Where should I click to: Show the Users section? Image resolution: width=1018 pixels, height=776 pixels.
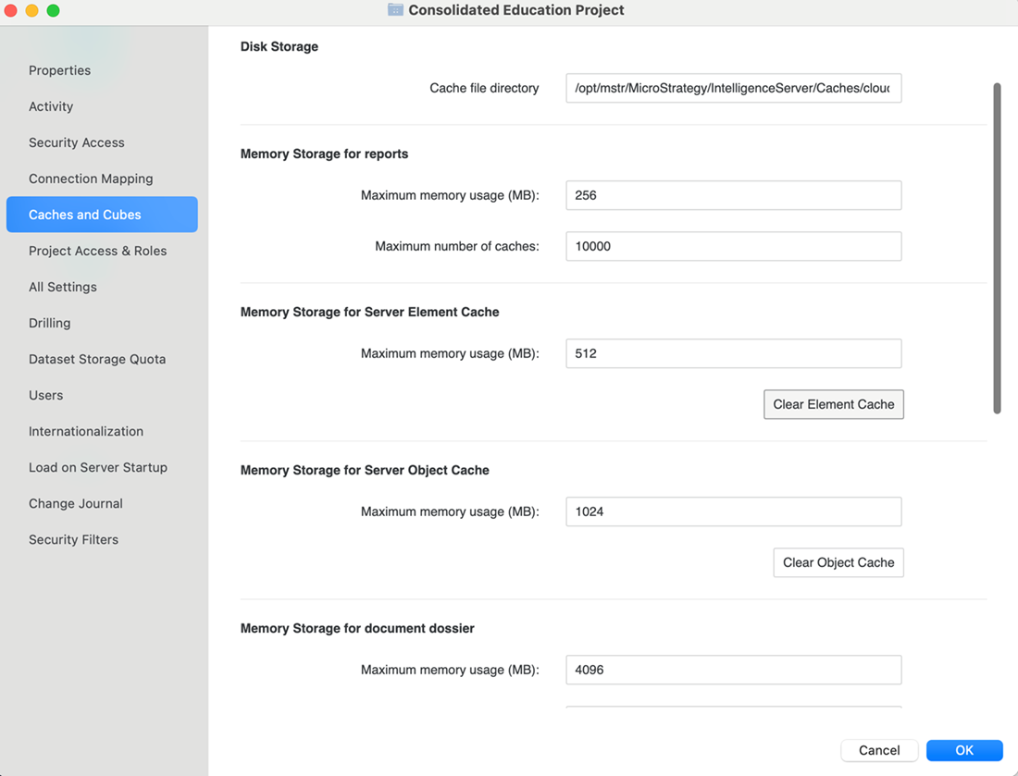[45, 395]
